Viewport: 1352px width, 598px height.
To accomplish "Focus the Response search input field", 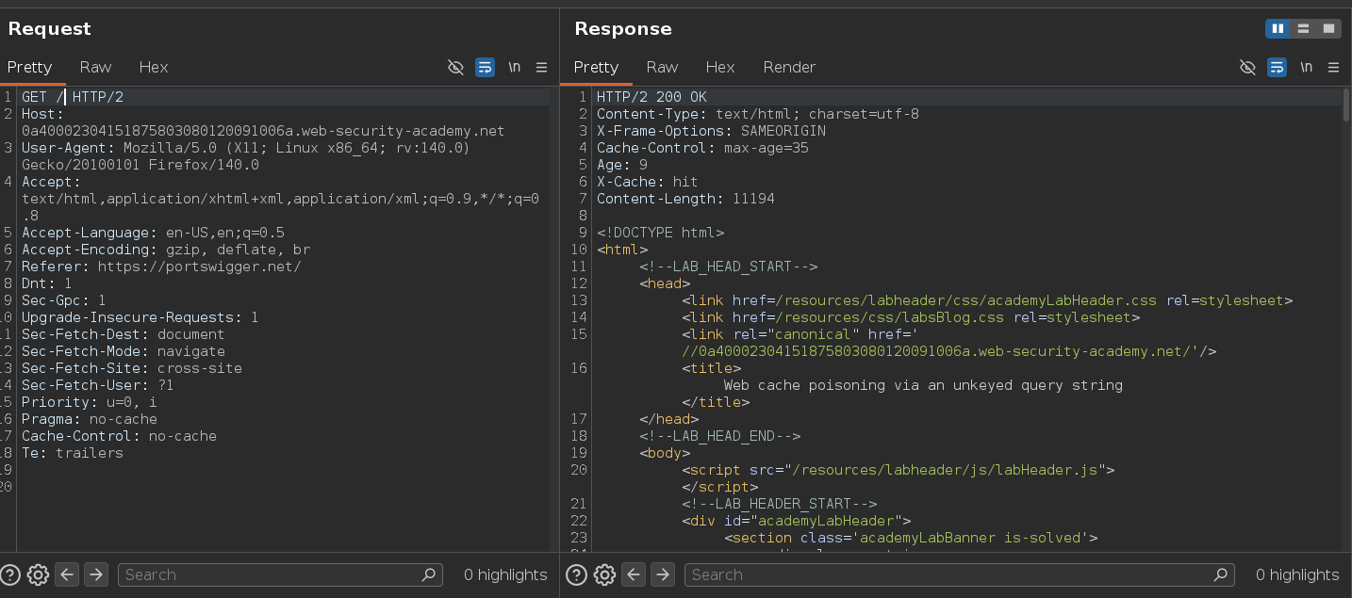I will tap(959, 574).
